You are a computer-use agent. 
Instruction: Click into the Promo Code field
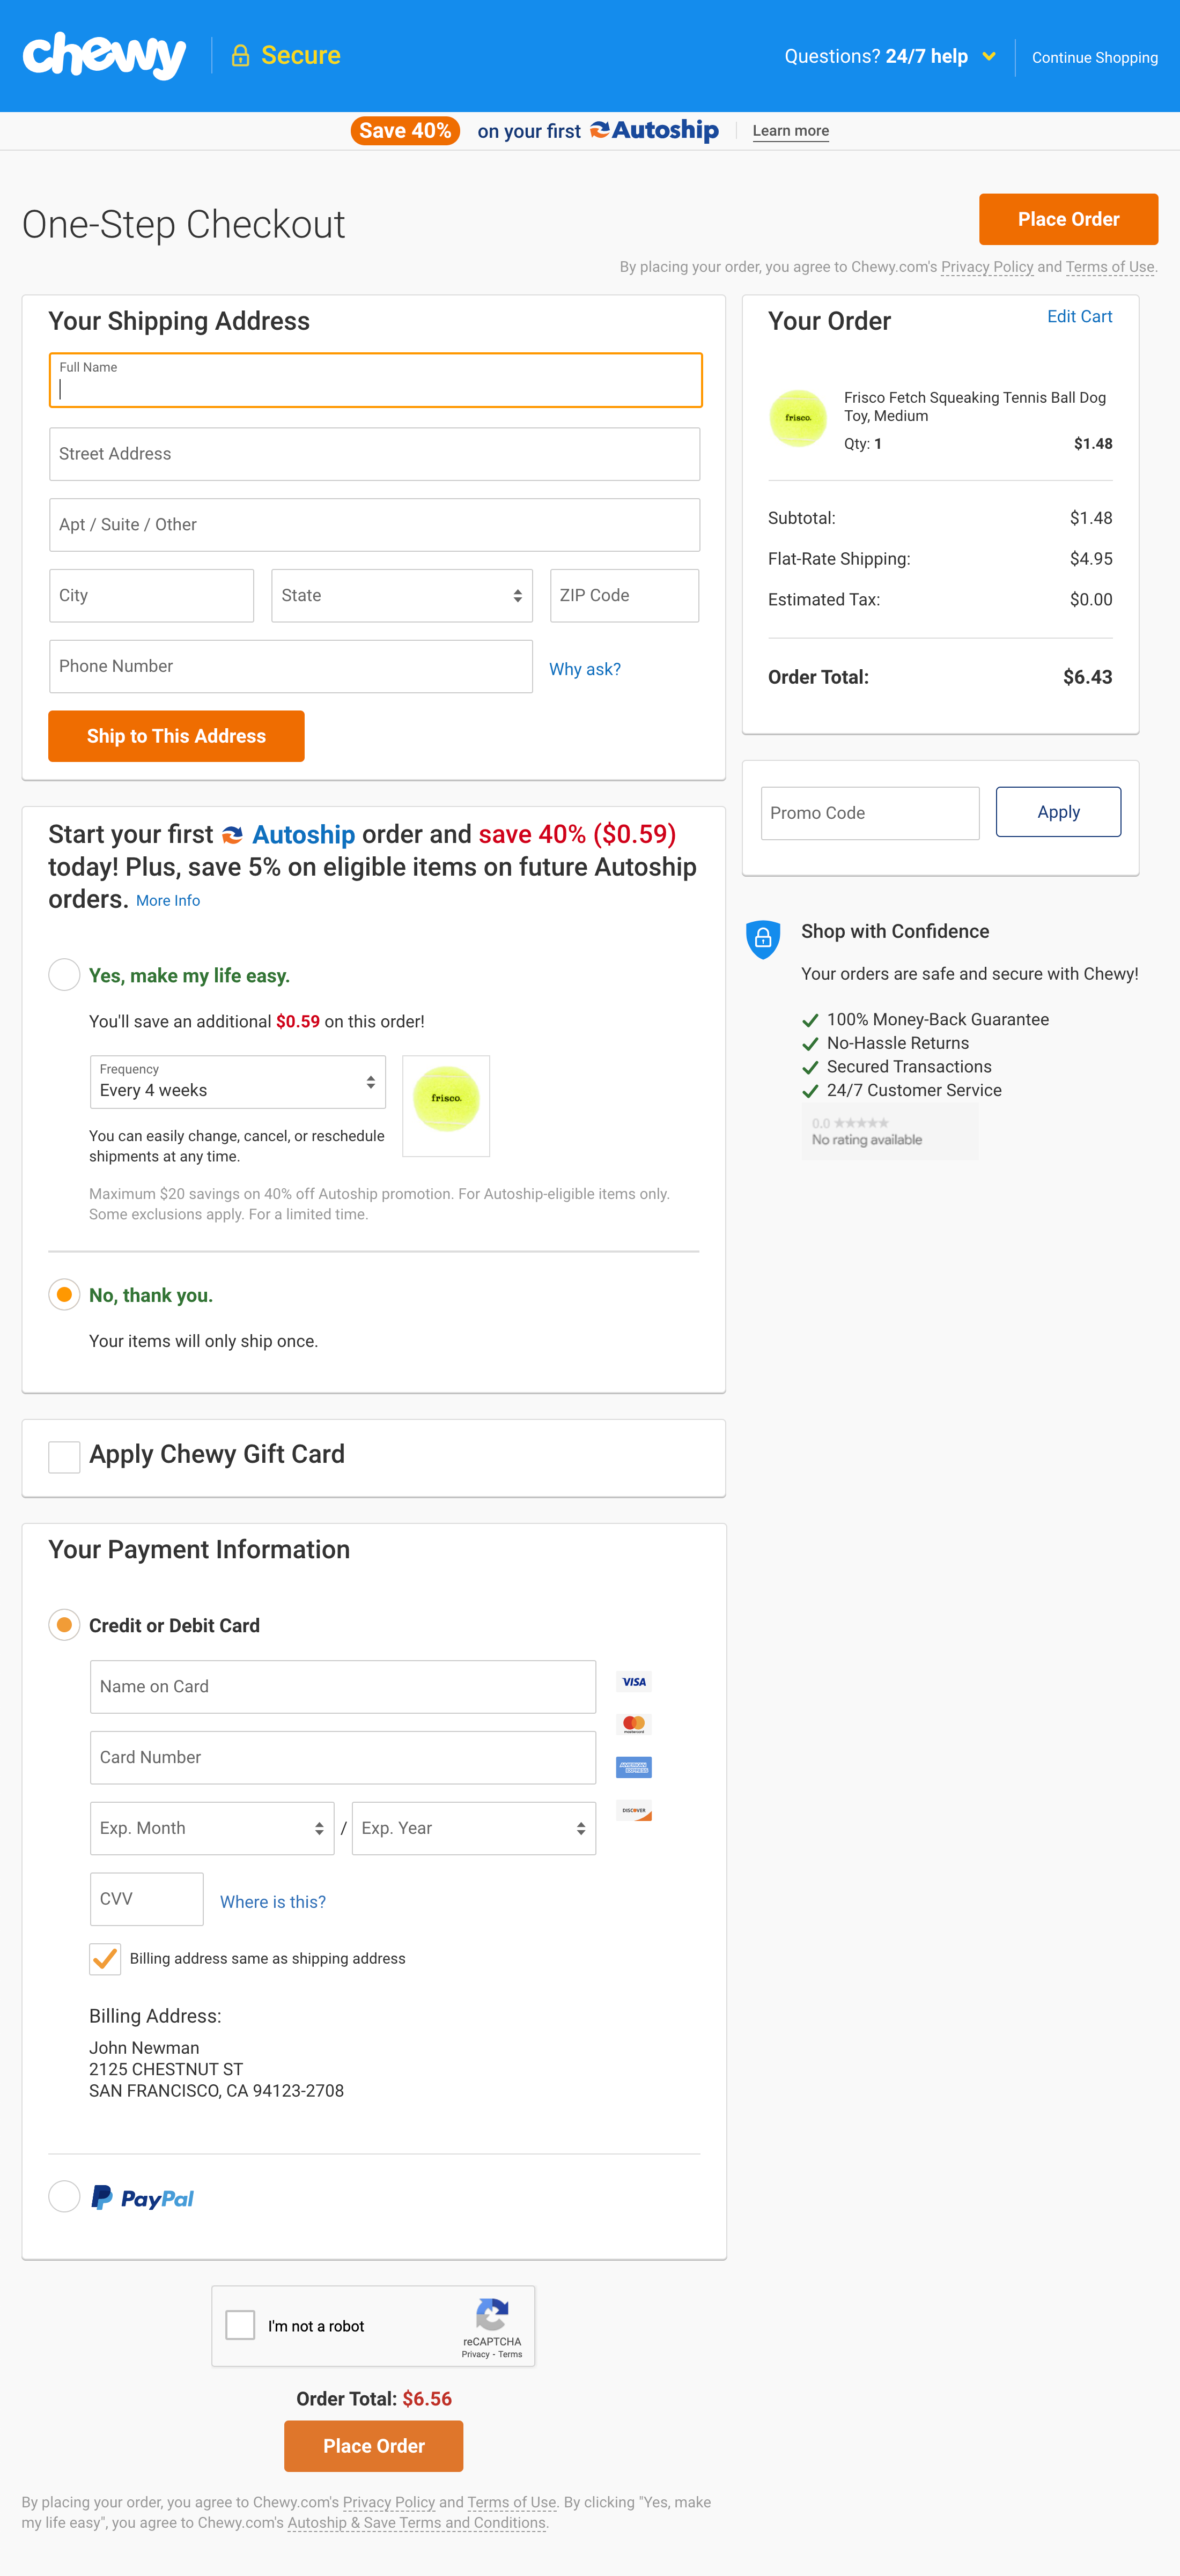click(870, 813)
